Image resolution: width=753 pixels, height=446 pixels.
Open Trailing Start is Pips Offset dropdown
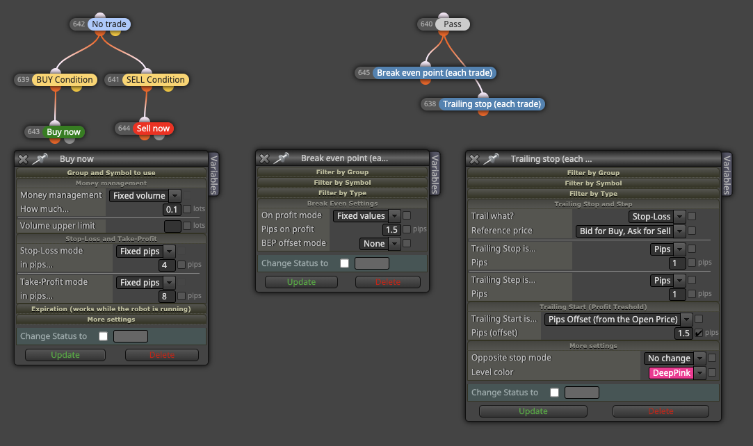(x=619, y=320)
